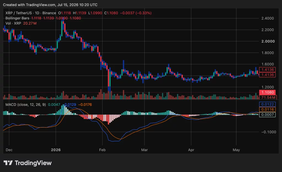This screenshot has width=282, height=172.
Task: Click the close value C1.1080
Action: [111, 13]
